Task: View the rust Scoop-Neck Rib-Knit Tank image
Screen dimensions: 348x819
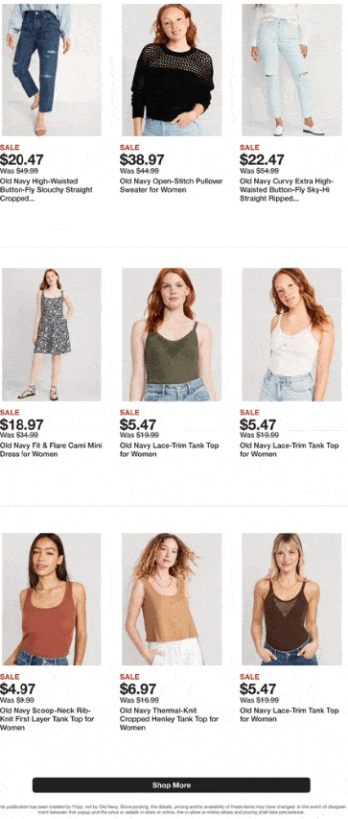Action: click(52, 599)
